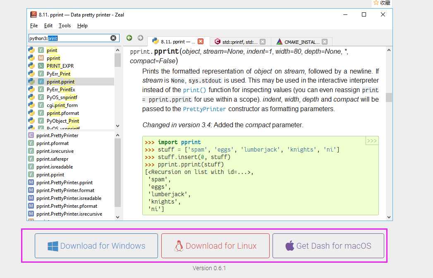Select PyObject_Print in search results
Image resolution: width=433 pixels, height=278 pixels.
coord(71,121)
